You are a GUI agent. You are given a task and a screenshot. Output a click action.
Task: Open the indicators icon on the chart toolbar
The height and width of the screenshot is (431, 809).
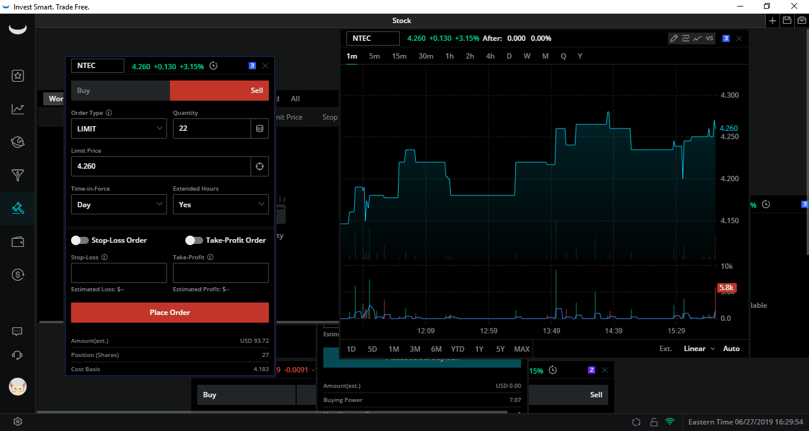click(x=685, y=38)
